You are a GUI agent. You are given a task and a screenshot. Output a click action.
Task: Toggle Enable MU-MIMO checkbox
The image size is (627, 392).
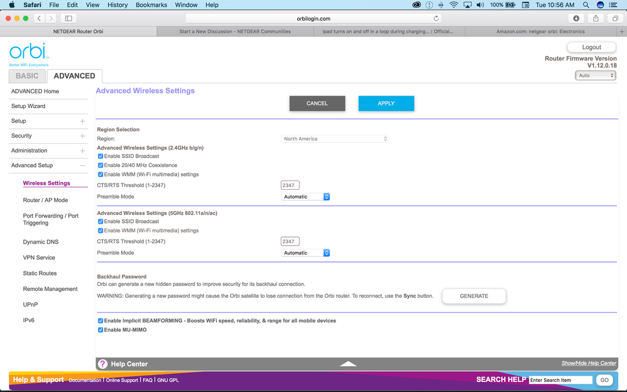click(x=101, y=330)
